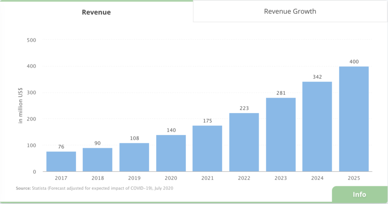The image size is (388, 204).
Task: Open the green Info button
Action: tap(360, 195)
